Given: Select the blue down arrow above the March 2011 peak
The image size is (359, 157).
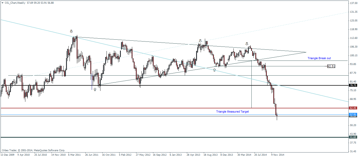Looking at the screenshot, I should (71, 31).
